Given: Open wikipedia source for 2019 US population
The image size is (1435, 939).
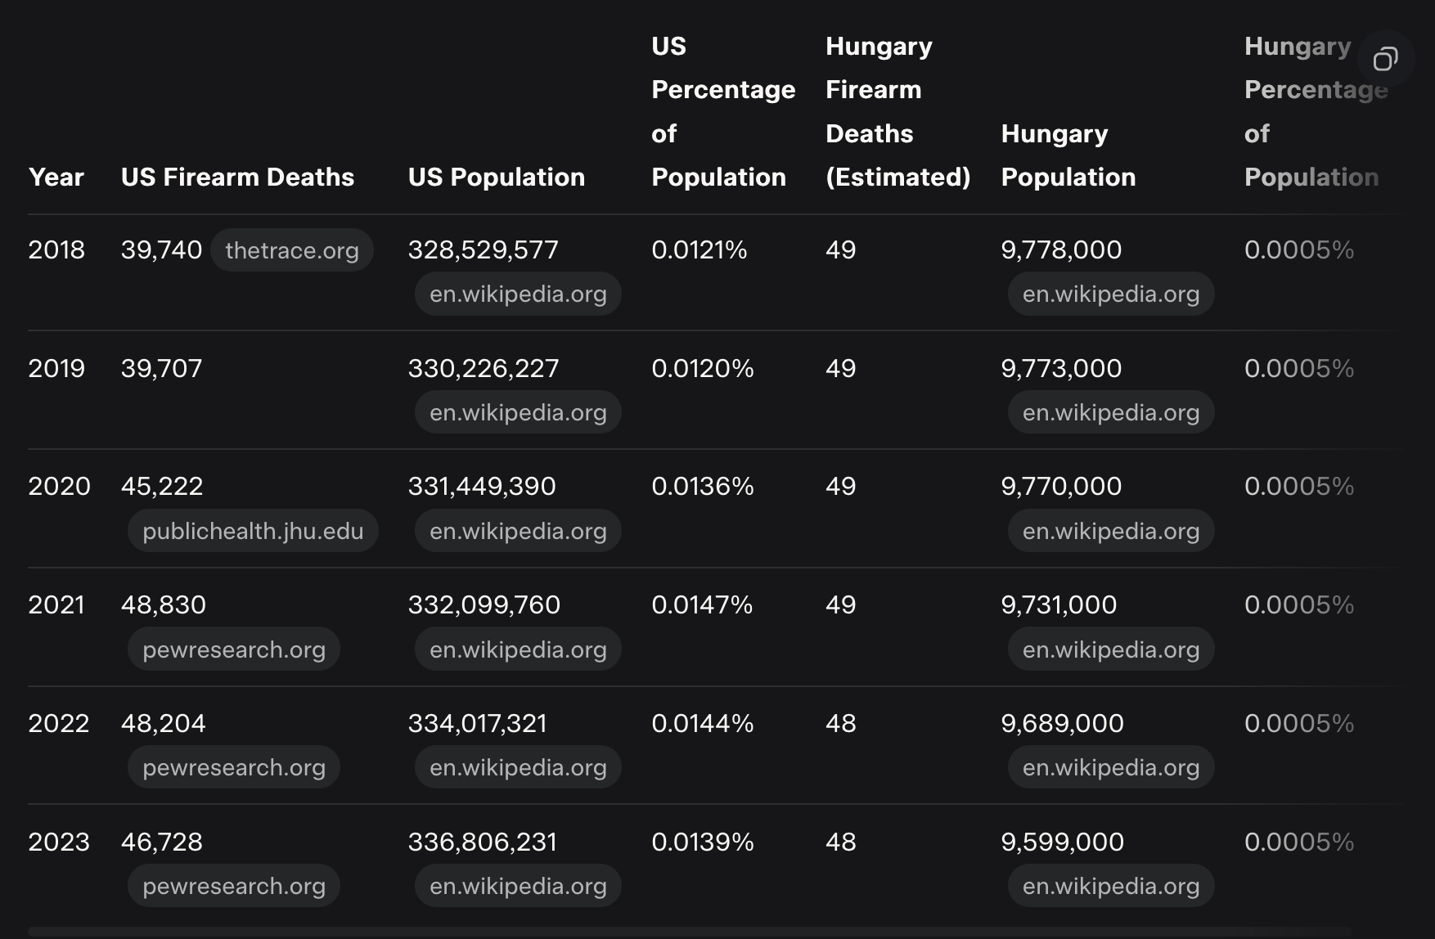Looking at the screenshot, I should click(x=517, y=413).
